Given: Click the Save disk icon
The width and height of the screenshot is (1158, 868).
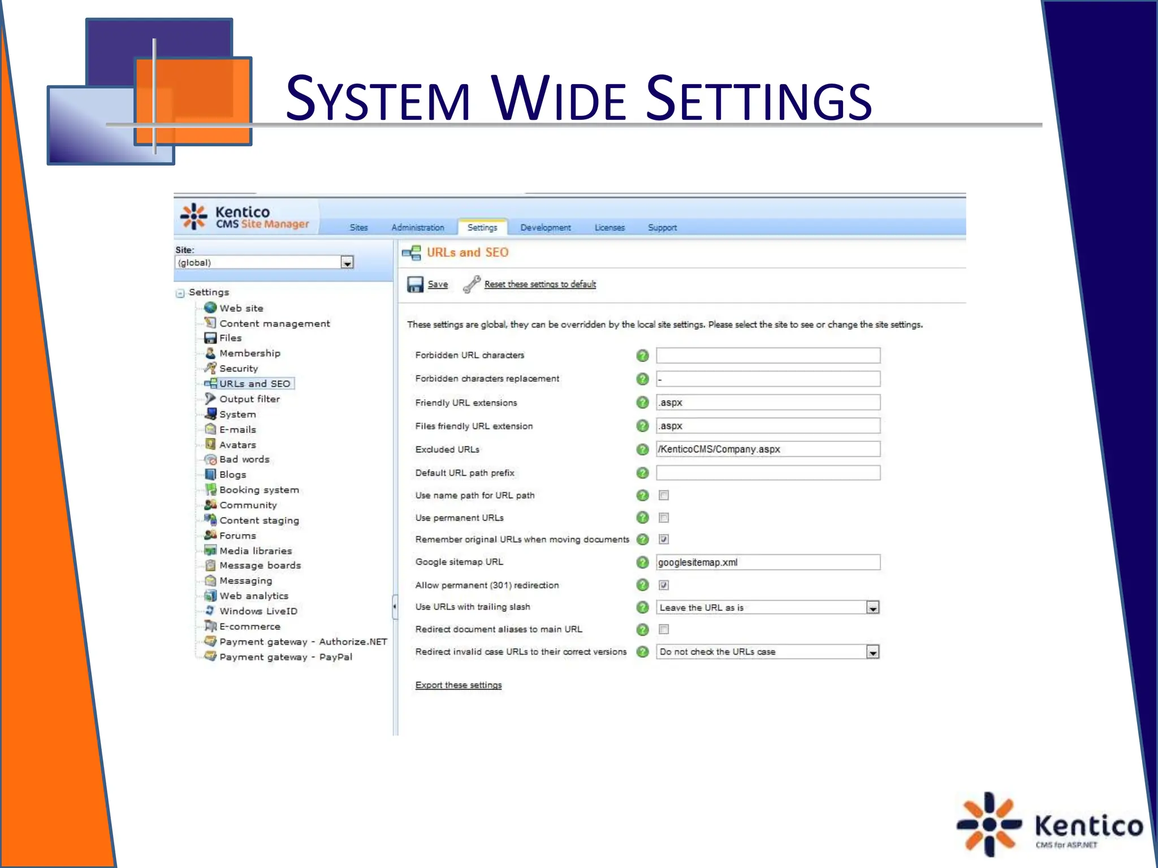Looking at the screenshot, I should point(415,284).
